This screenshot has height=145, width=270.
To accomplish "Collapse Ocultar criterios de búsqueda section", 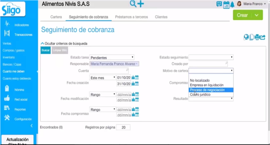I will point(64,43).
